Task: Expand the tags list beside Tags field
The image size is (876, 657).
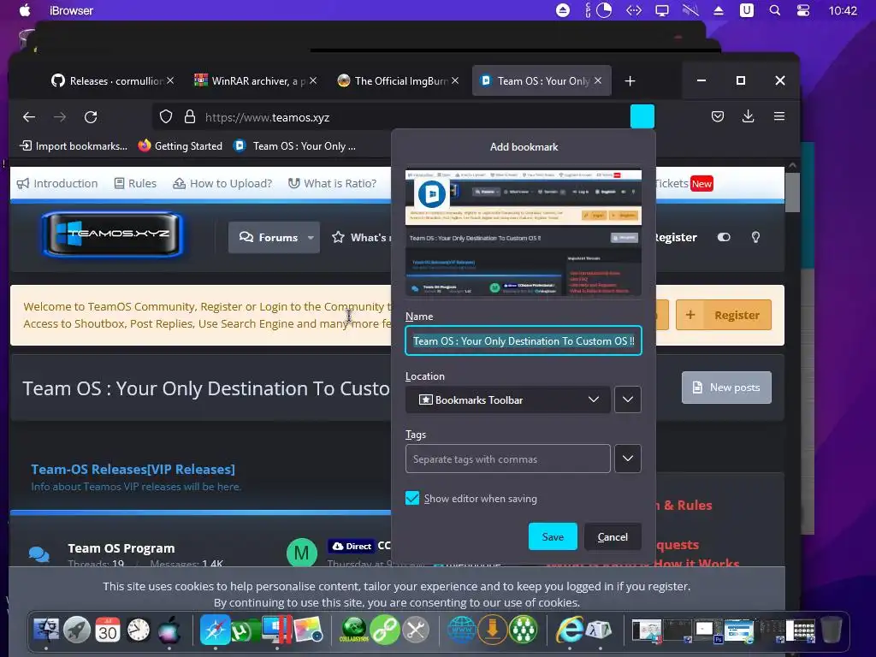Action: pos(627,459)
